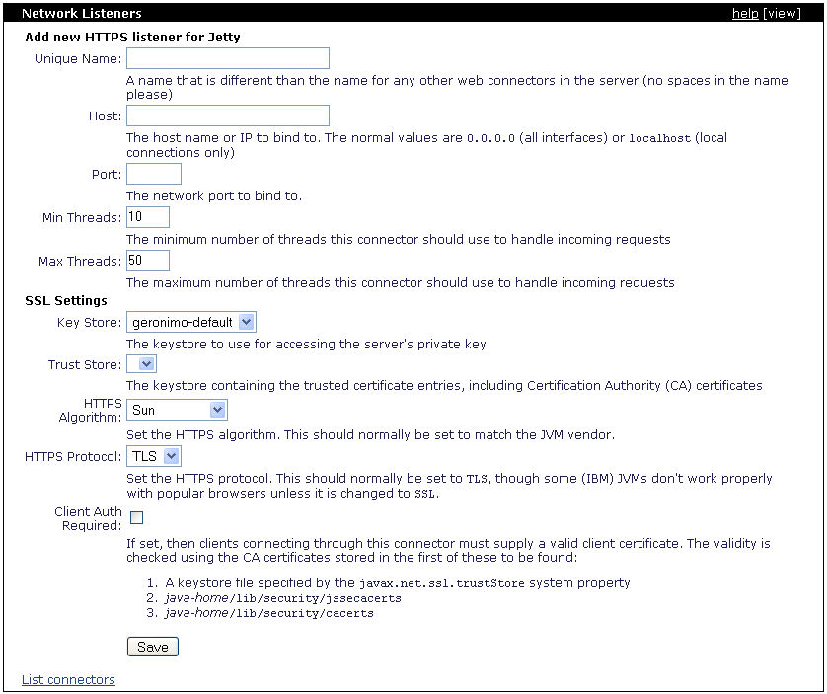827x694 pixels.
Task: Click the 'SSL Settings' heading
Action: click(66, 300)
